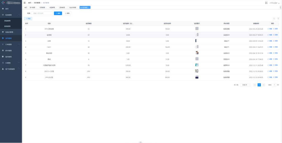The width and height of the screenshot is (282, 143).
Task: Click the round refresh icon above the table
Action: coord(278,19)
